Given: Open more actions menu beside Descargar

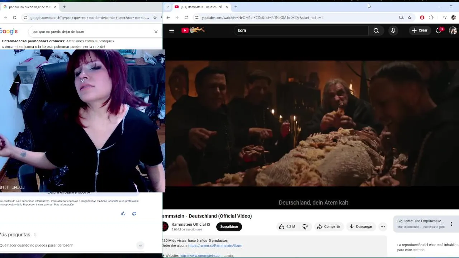Looking at the screenshot, I should point(383,226).
